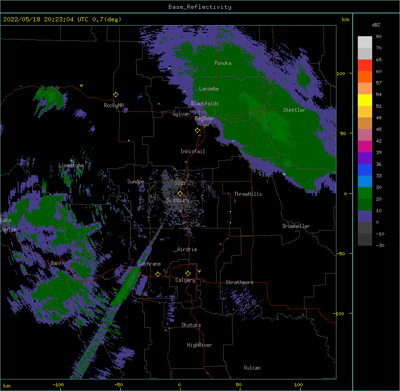
Task: Select the orange 57 dBZ legend swatch
Action: pos(365,77)
